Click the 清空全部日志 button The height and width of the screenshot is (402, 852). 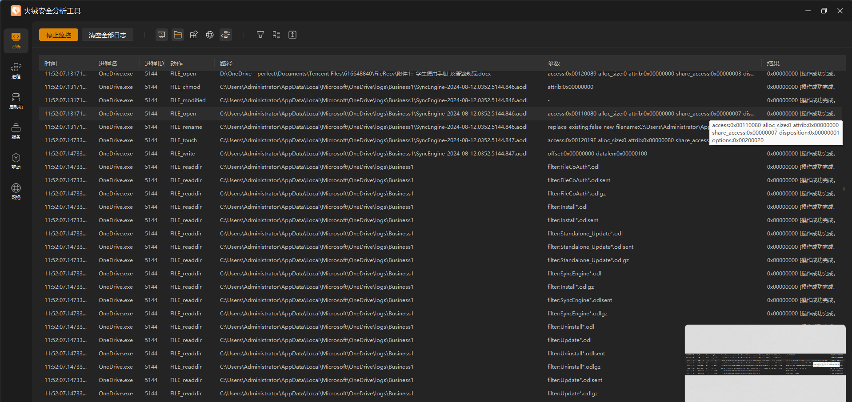(108, 35)
